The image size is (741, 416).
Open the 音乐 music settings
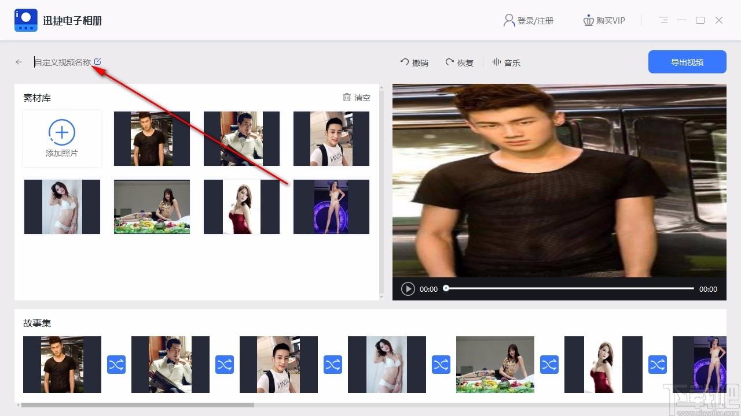(x=507, y=62)
